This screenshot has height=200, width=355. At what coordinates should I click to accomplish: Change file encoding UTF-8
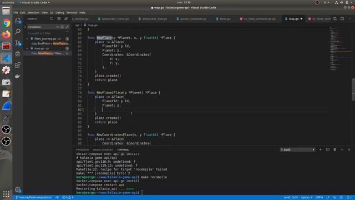319,198
